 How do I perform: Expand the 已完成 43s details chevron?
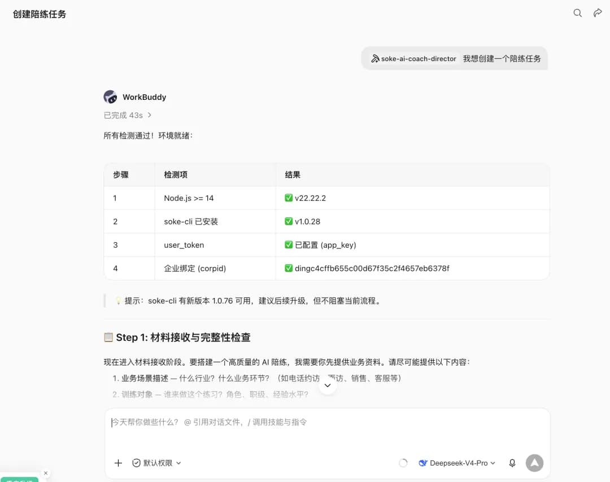tap(150, 115)
